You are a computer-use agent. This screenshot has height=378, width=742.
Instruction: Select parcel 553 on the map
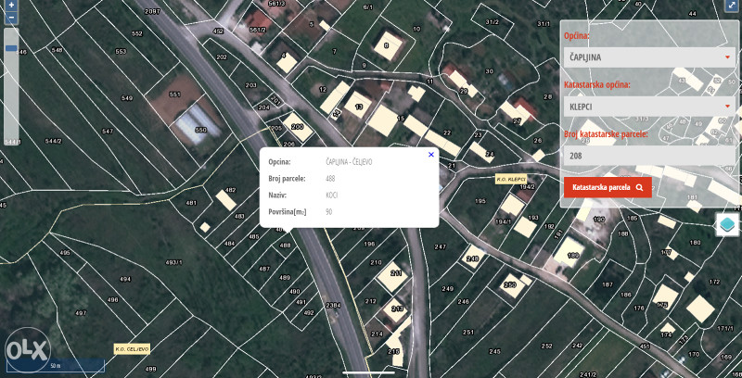point(121,51)
